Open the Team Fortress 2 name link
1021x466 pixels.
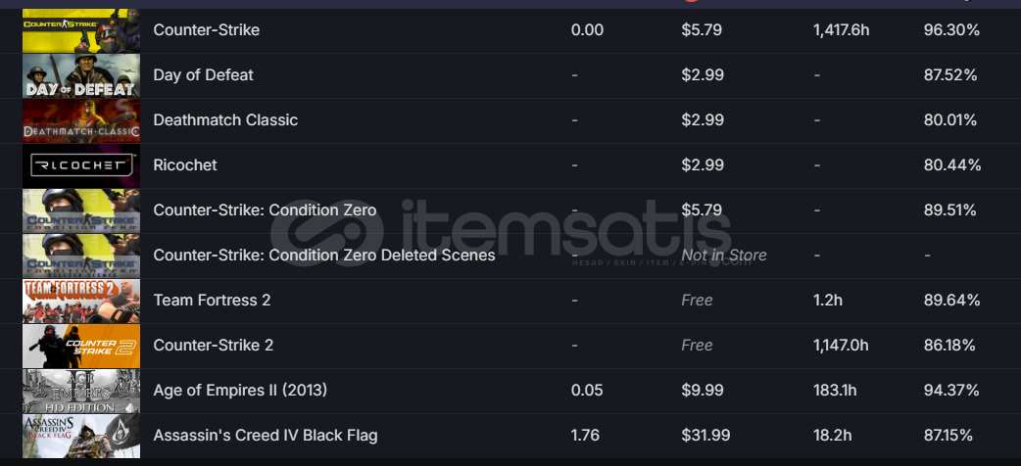(x=212, y=300)
